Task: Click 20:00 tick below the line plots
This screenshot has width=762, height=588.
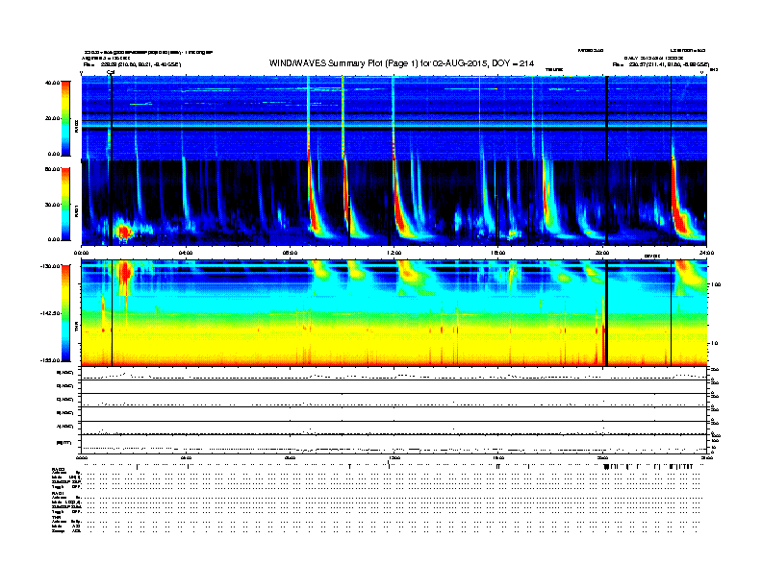Action: 602,457
